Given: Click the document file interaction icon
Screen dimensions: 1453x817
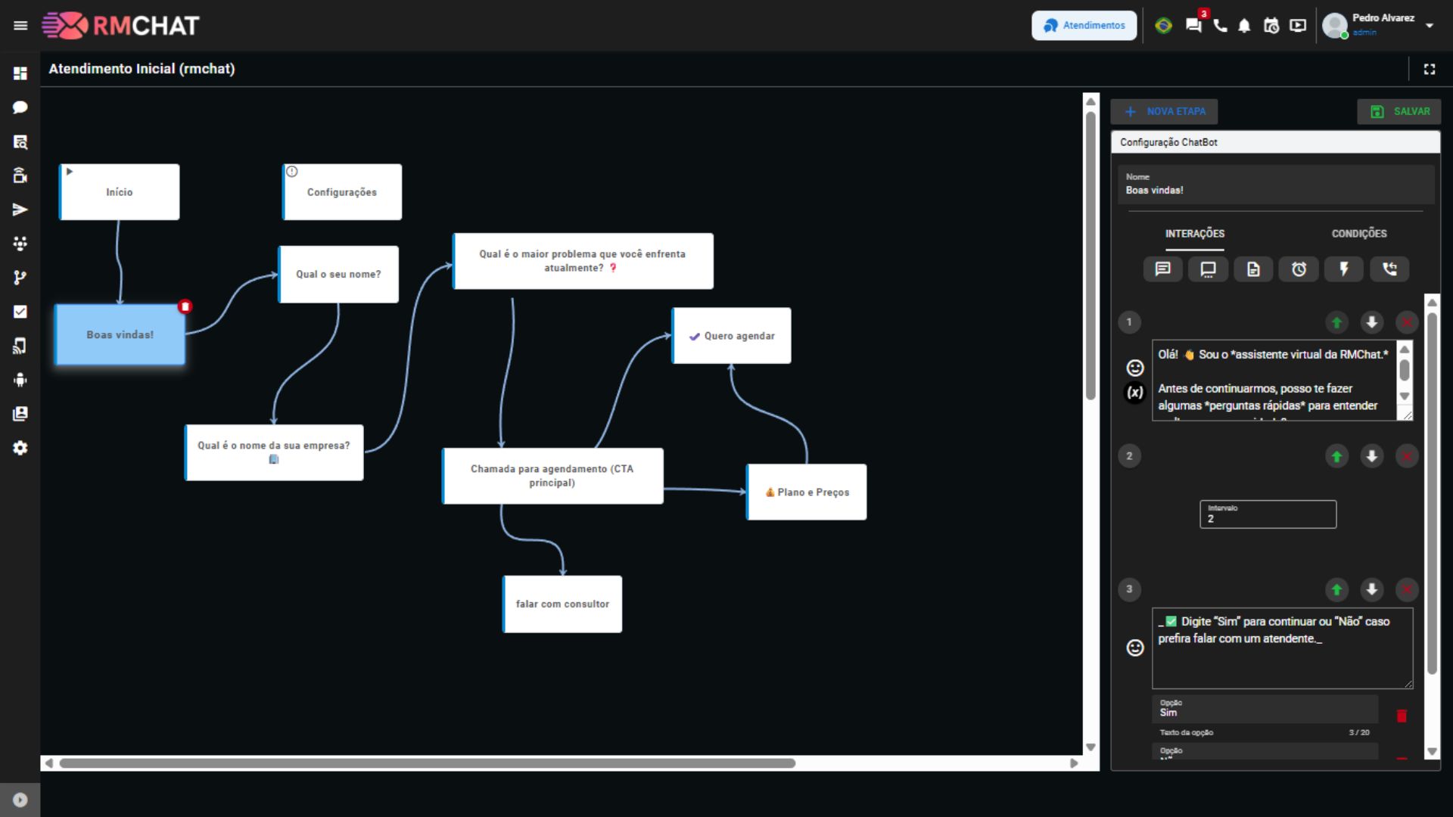Looking at the screenshot, I should (1253, 269).
